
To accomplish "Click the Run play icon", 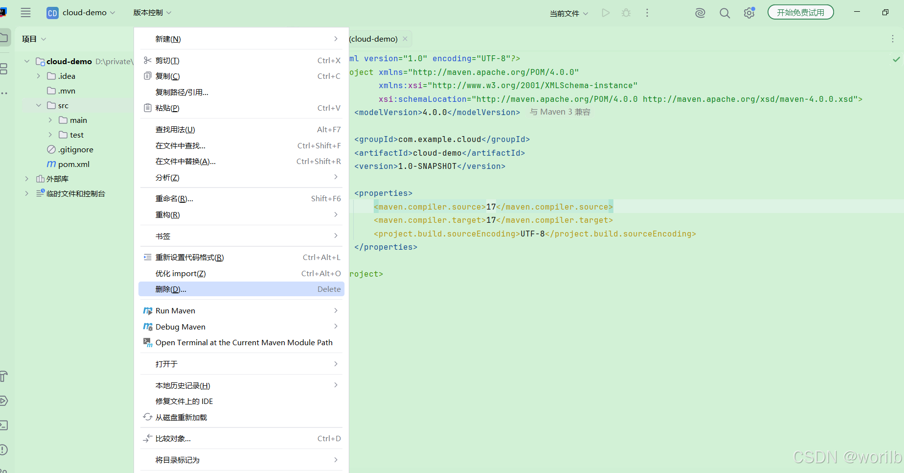I will pos(606,13).
